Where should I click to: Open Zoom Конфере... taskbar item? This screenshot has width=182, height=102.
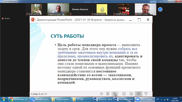(x=145, y=99)
